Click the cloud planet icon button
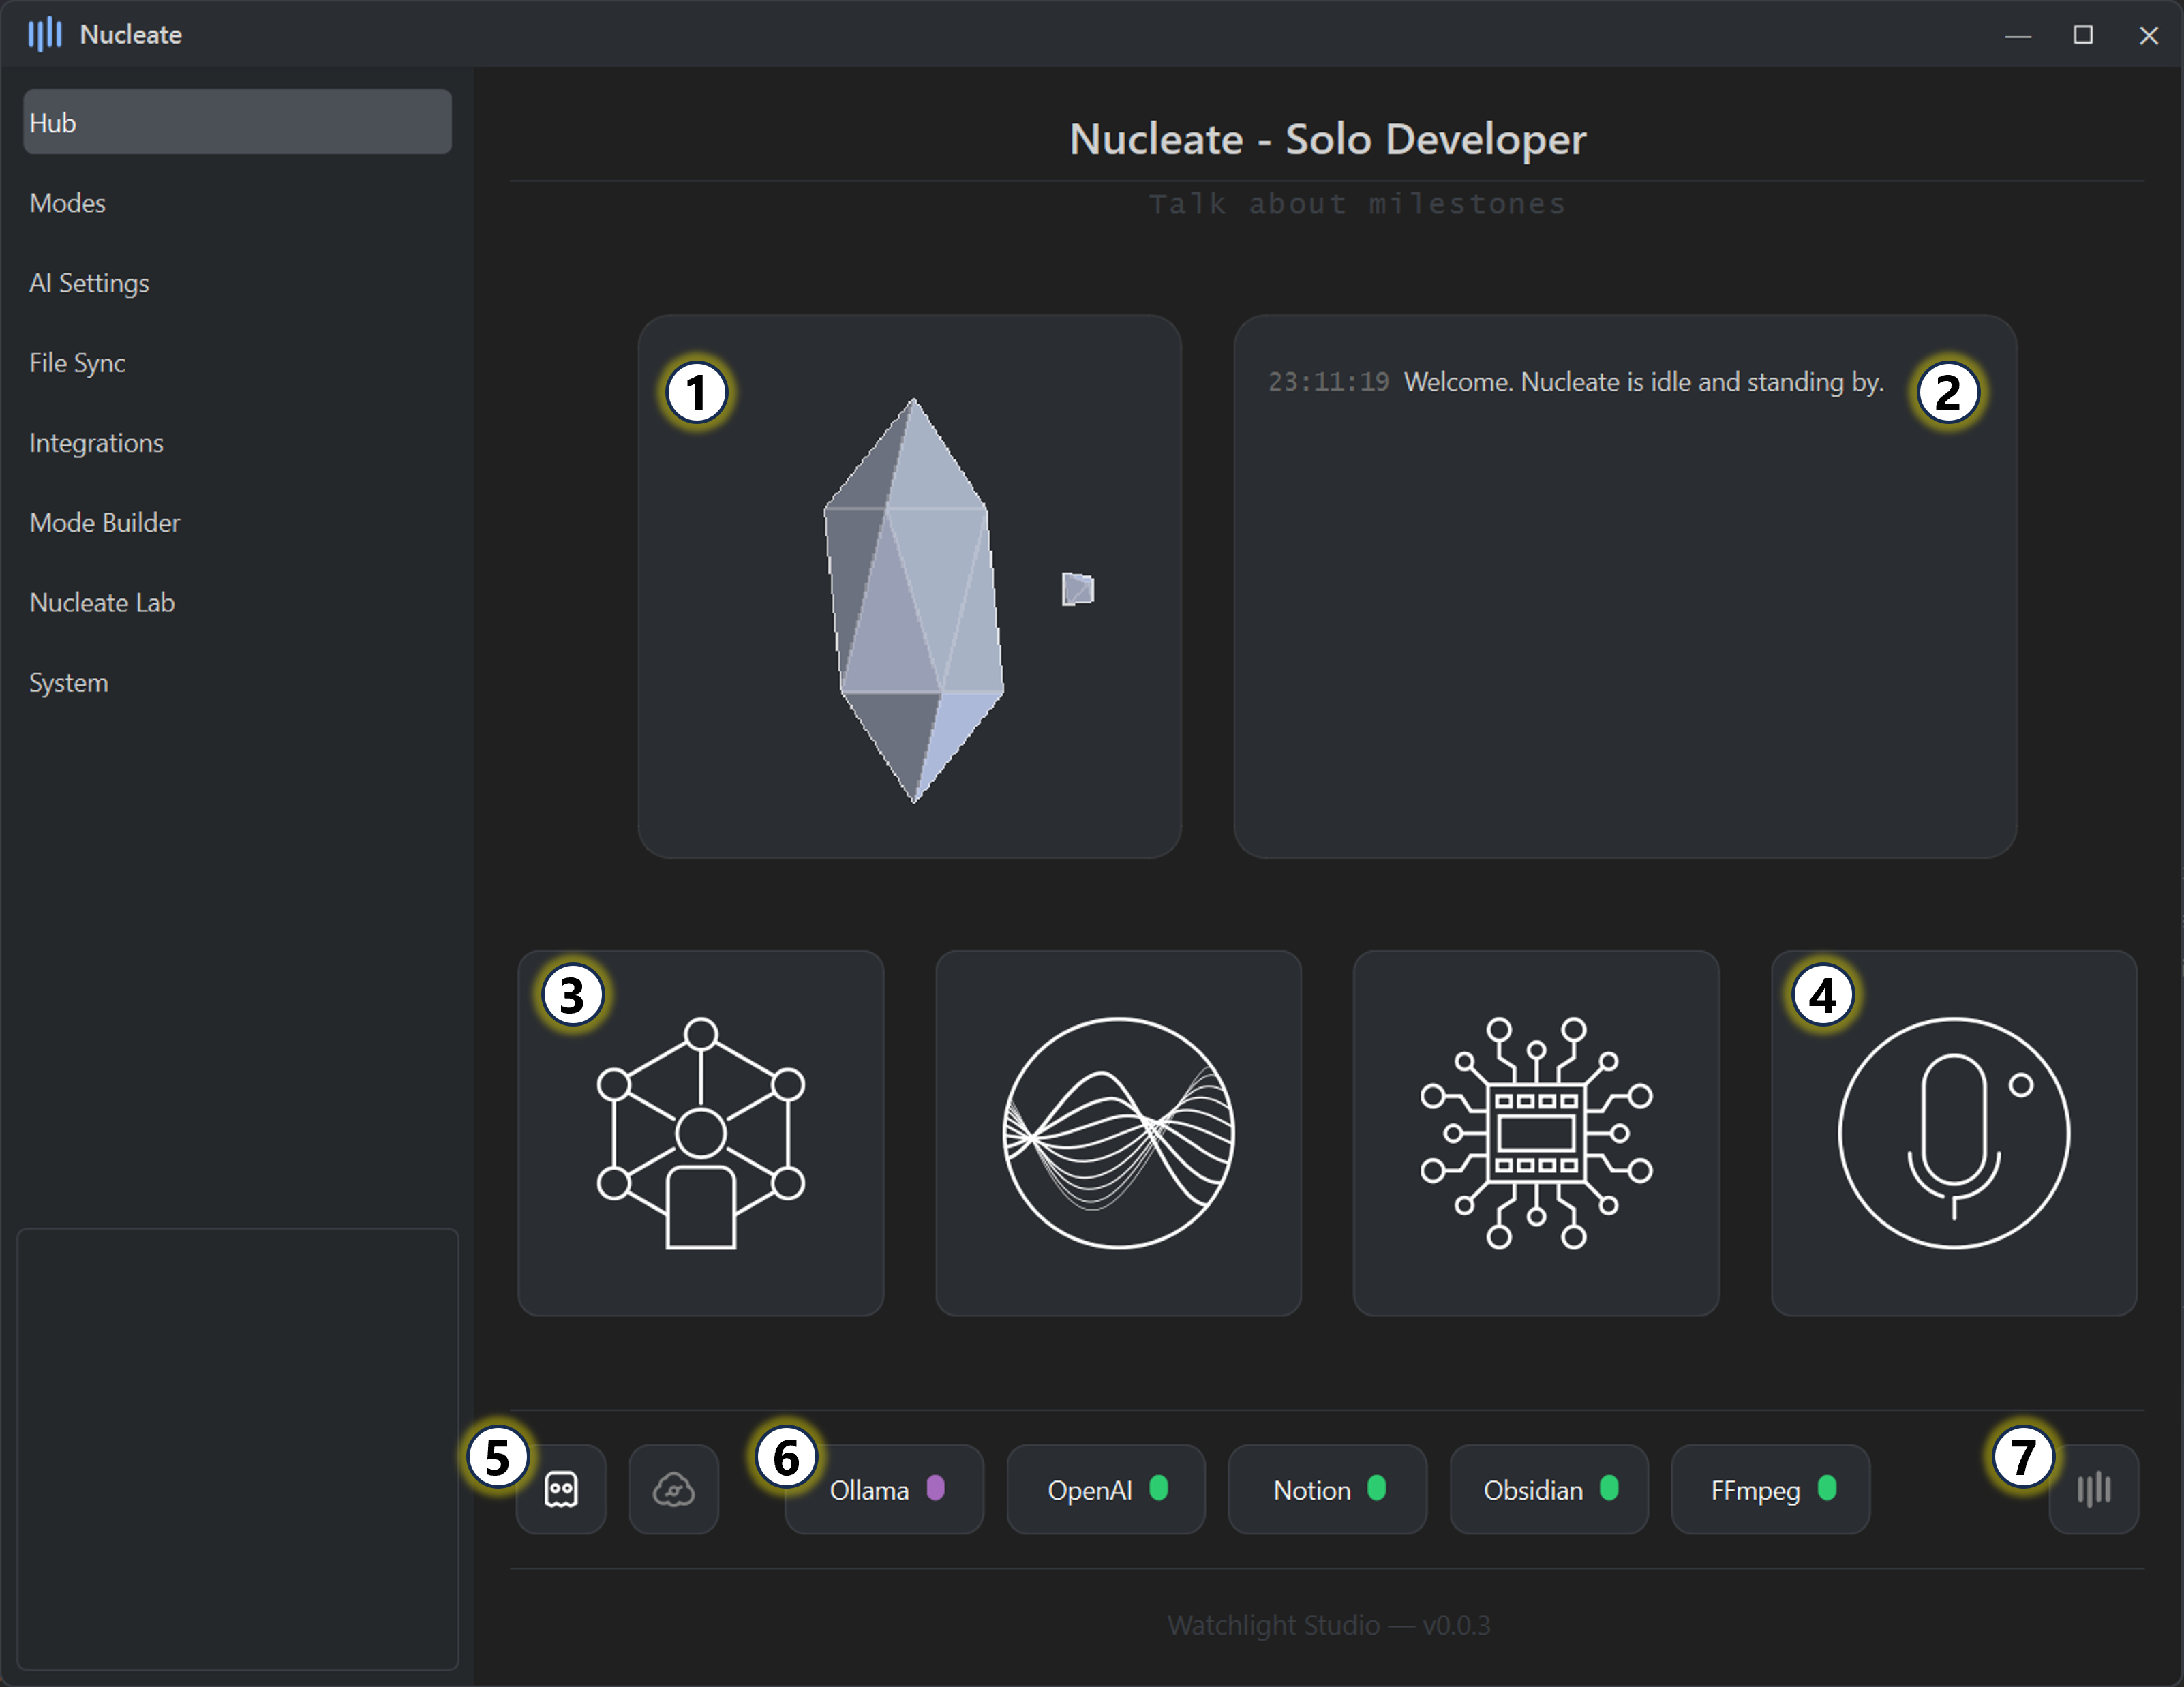Image resolution: width=2184 pixels, height=1687 pixels. [x=673, y=1489]
